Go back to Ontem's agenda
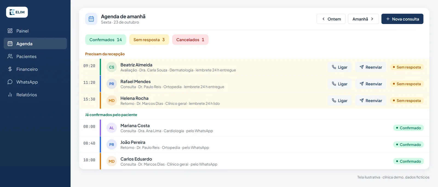This screenshot has width=438, height=187. (331, 19)
